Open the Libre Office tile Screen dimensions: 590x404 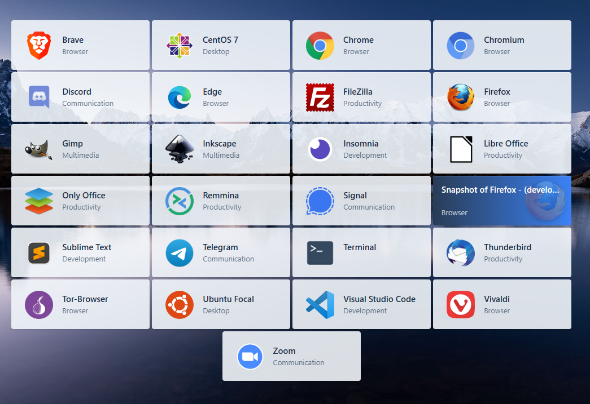pyautogui.click(x=502, y=149)
